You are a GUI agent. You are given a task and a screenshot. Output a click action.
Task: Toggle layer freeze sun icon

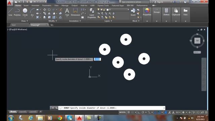tap(101, 10)
